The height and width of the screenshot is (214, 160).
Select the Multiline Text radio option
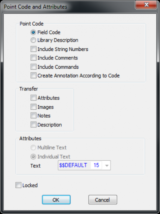point(33,147)
